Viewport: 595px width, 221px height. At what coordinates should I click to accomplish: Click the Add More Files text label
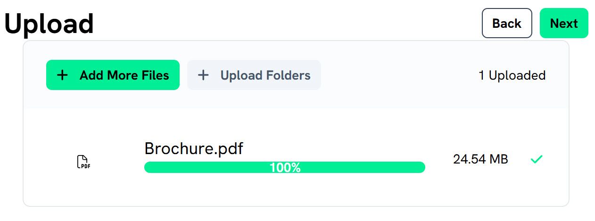coord(124,75)
